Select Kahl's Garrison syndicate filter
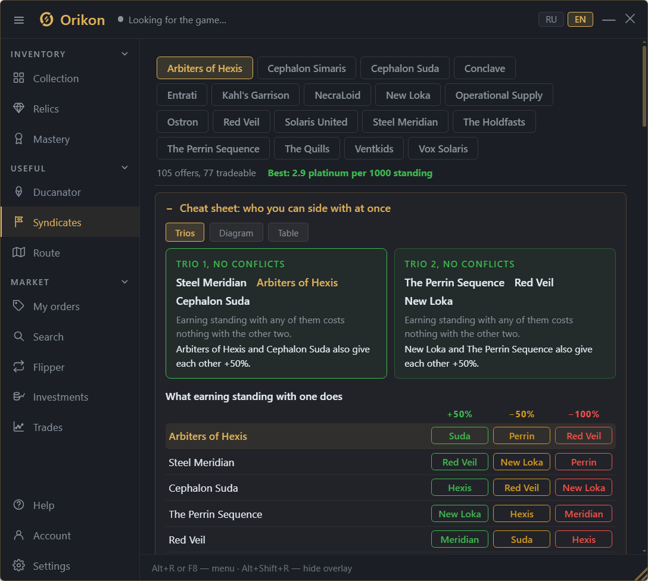648x581 pixels. click(256, 95)
